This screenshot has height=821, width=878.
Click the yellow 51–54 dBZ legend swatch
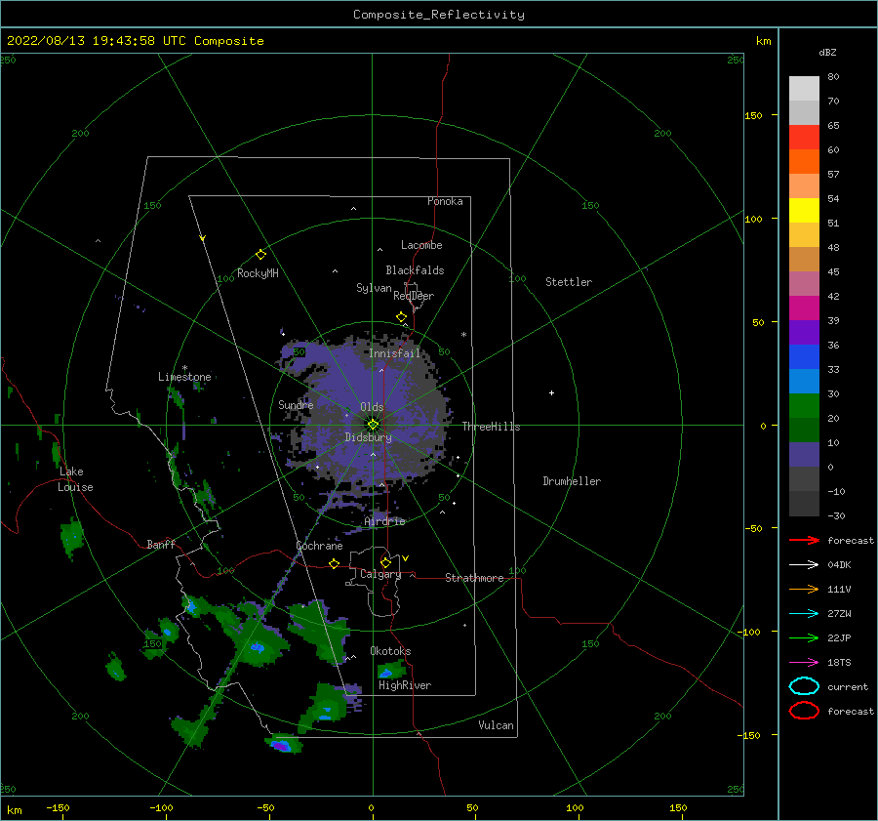[x=804, y=211]
